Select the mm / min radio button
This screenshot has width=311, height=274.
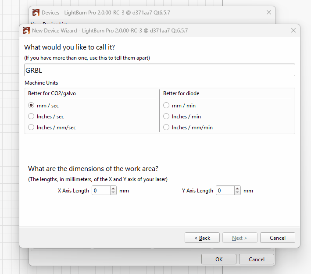pos(166,105)
